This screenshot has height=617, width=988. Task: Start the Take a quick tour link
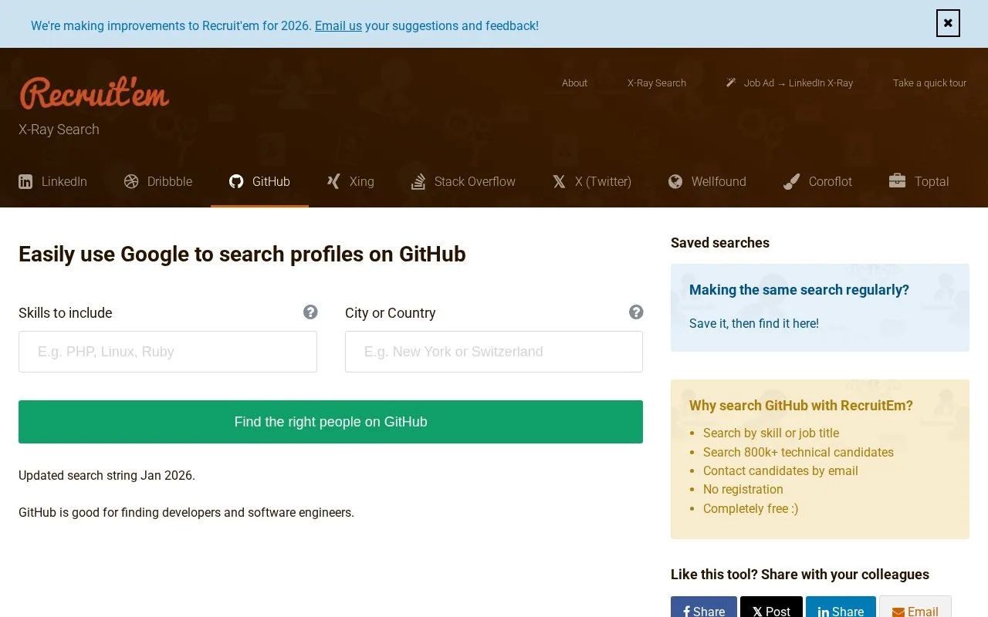click(929, 83)
